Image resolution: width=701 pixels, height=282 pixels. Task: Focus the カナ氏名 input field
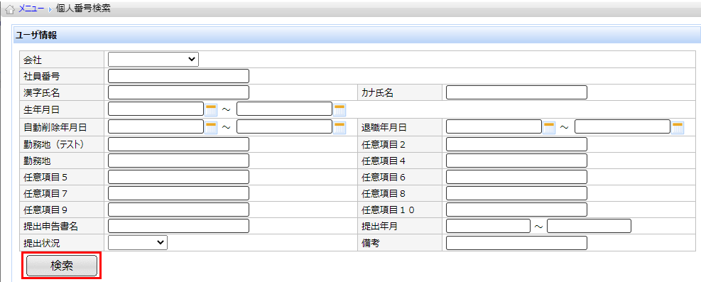coord(516,92)
